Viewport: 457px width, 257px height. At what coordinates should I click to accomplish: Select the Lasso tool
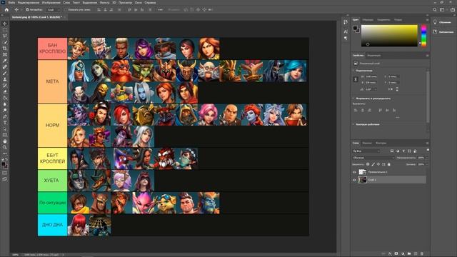(5, 36)
